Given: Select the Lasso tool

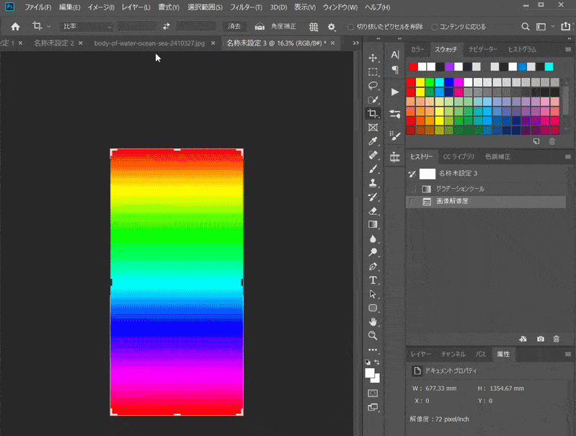Looking at the screenshot, I should tap(373, 86).
